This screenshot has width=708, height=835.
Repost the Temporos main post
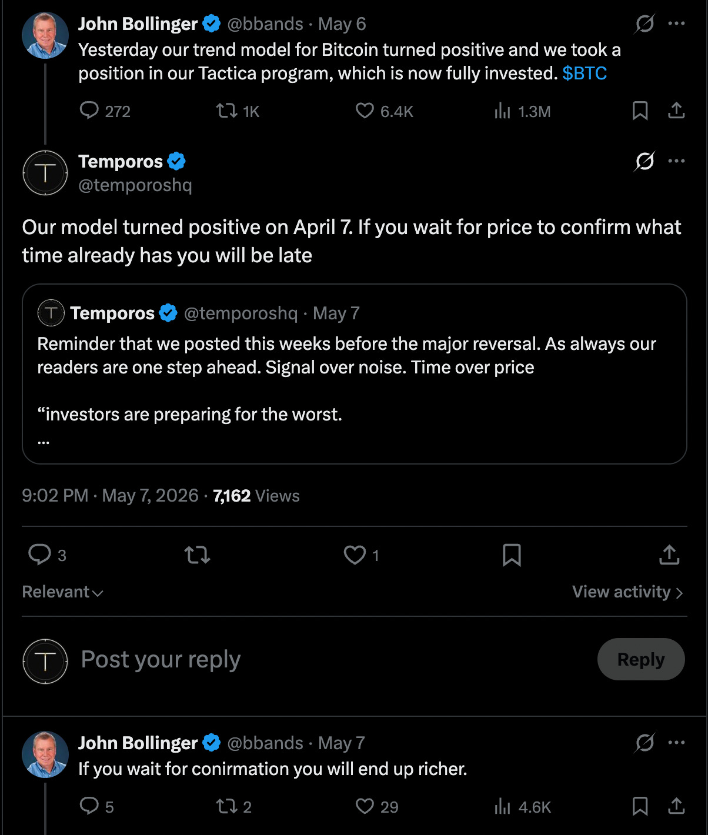click(x=197, y=555)
